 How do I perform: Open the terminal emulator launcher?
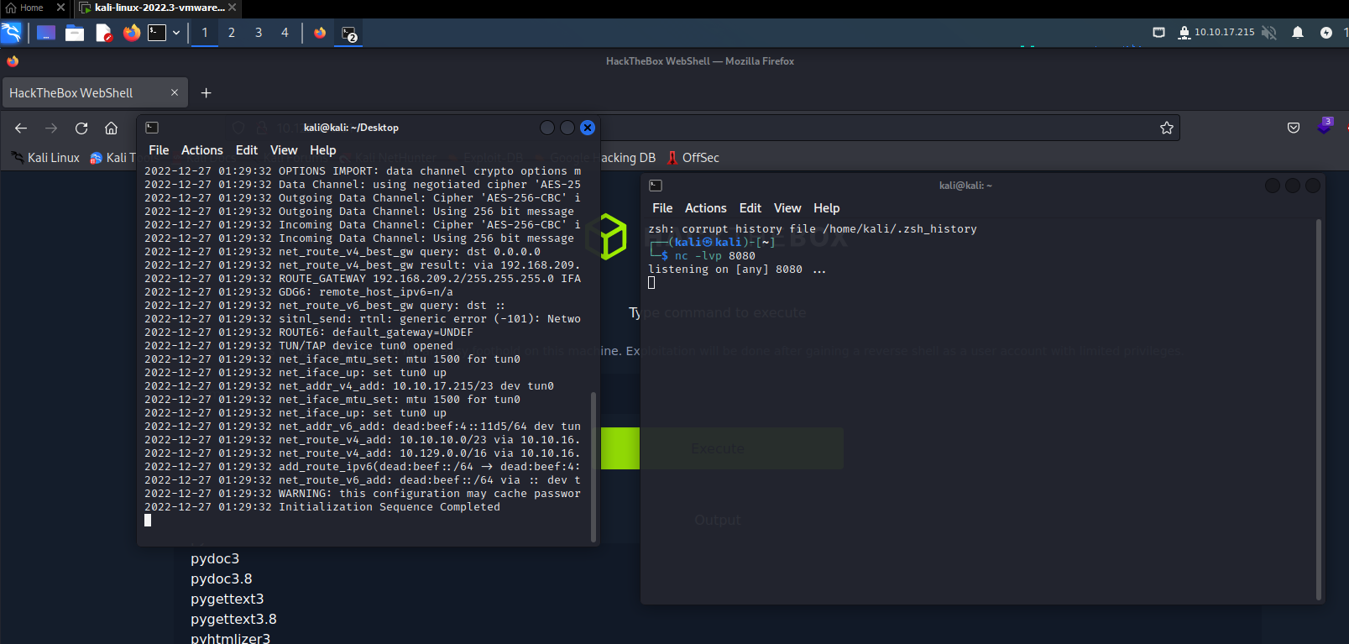point(157,33)
